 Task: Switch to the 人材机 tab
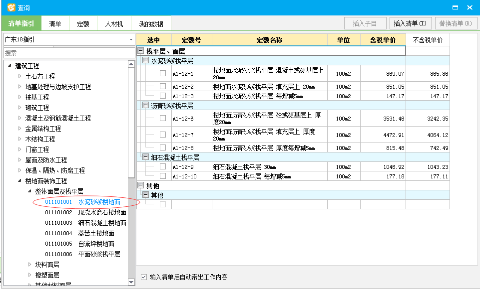[114, 23]
